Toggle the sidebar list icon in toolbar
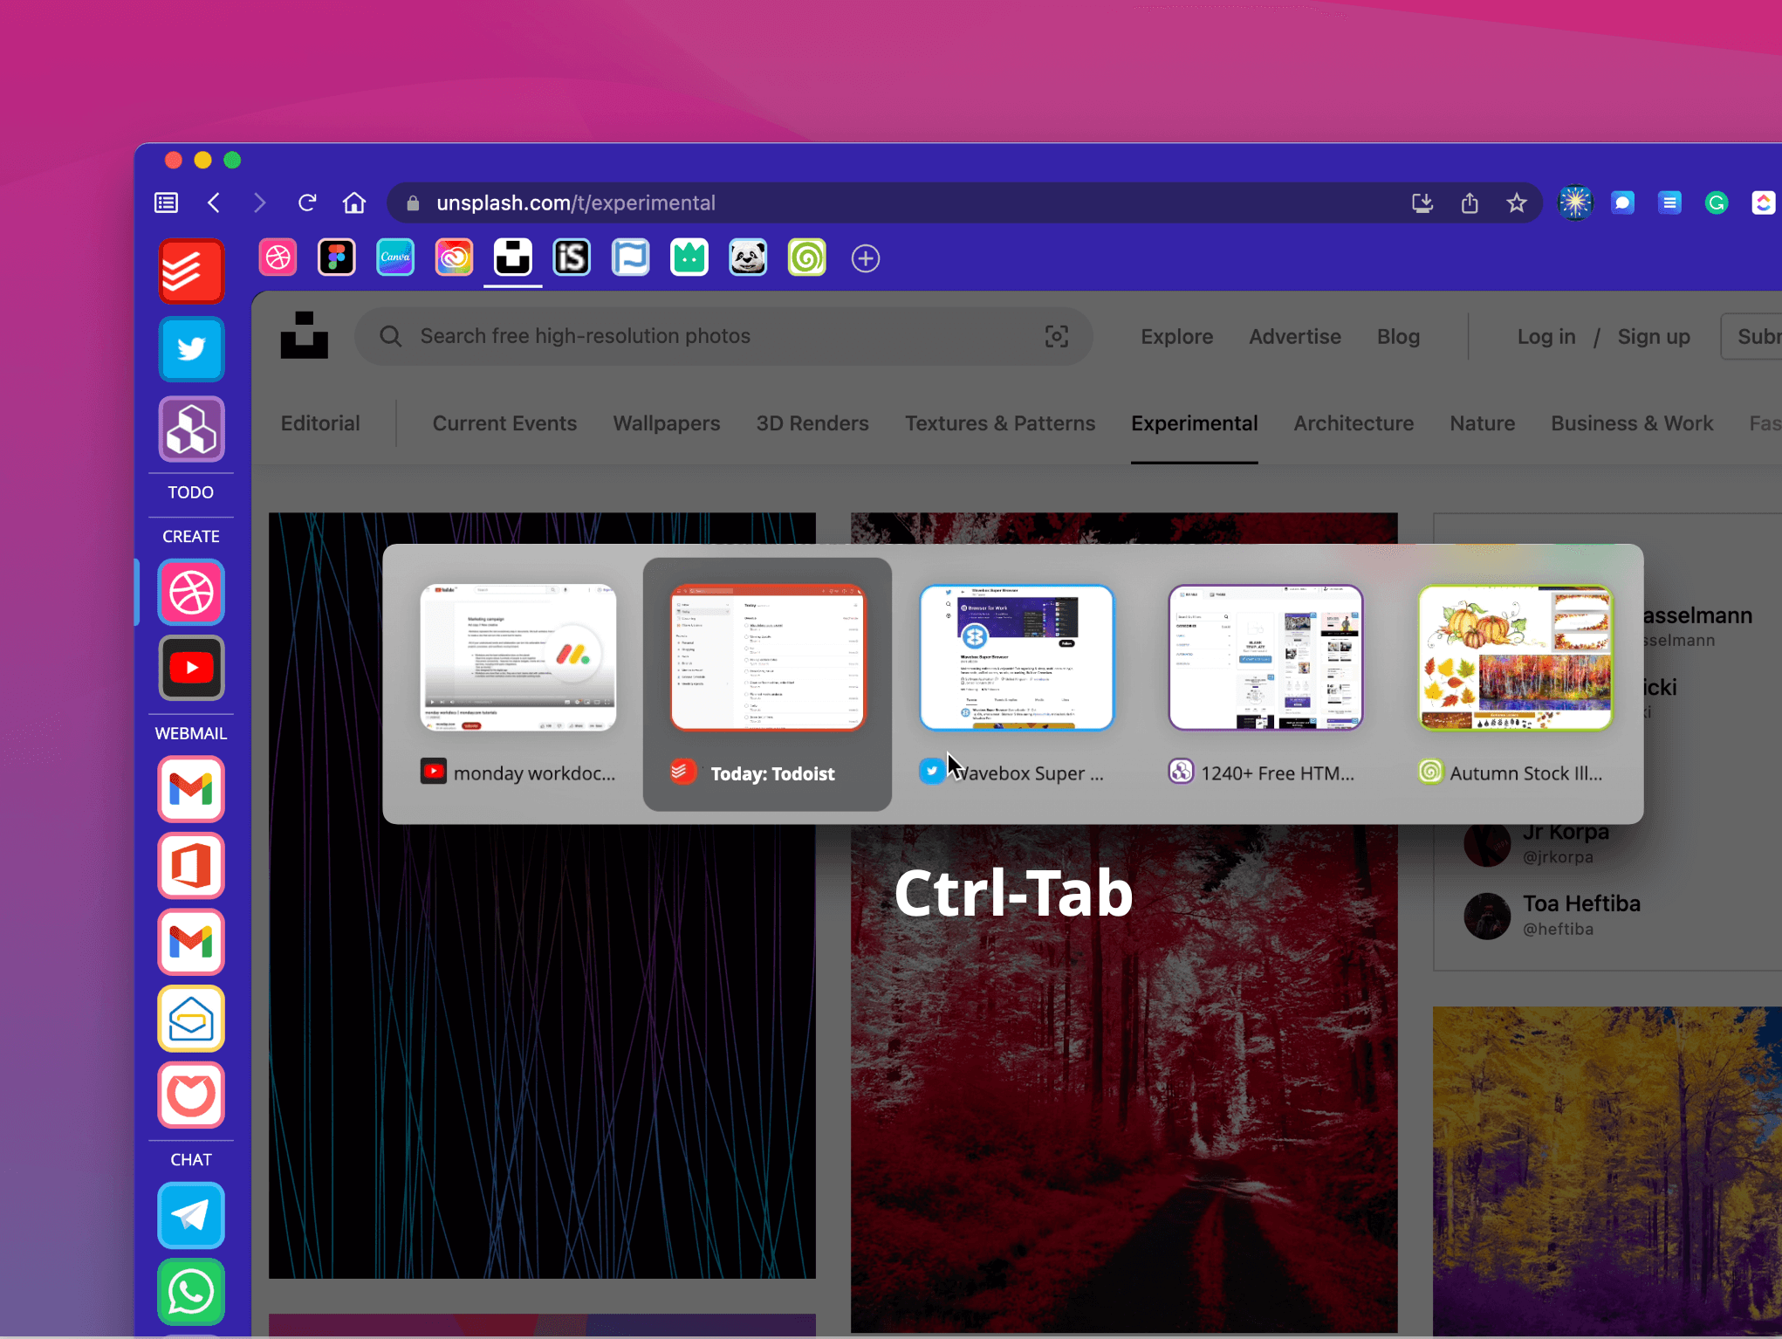 click(x=166, y=203)
